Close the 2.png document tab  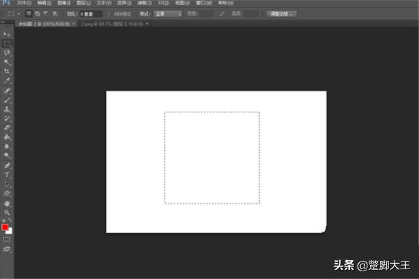pos(147,24)
